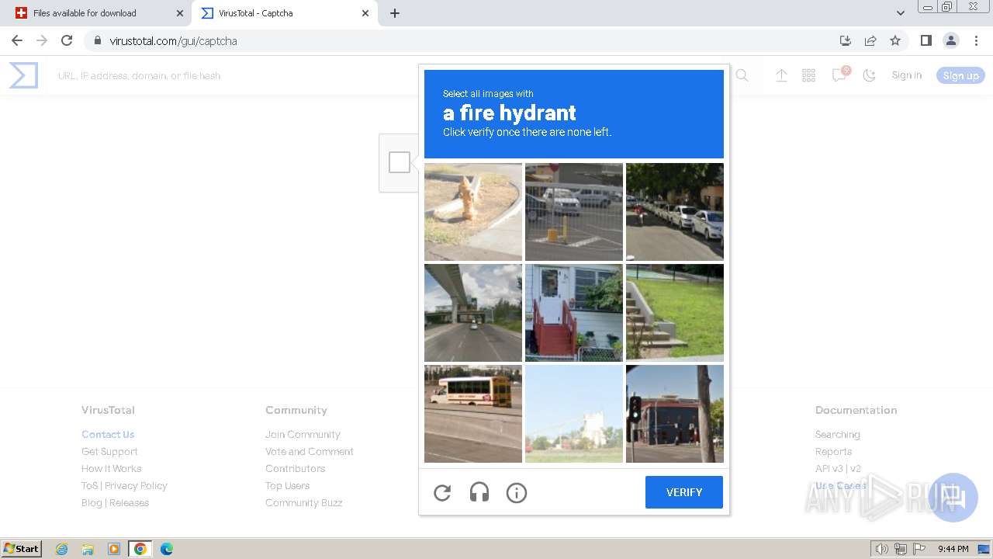
Task: Launch Internet Explorer from taskbar
Action: click(61, 549)
